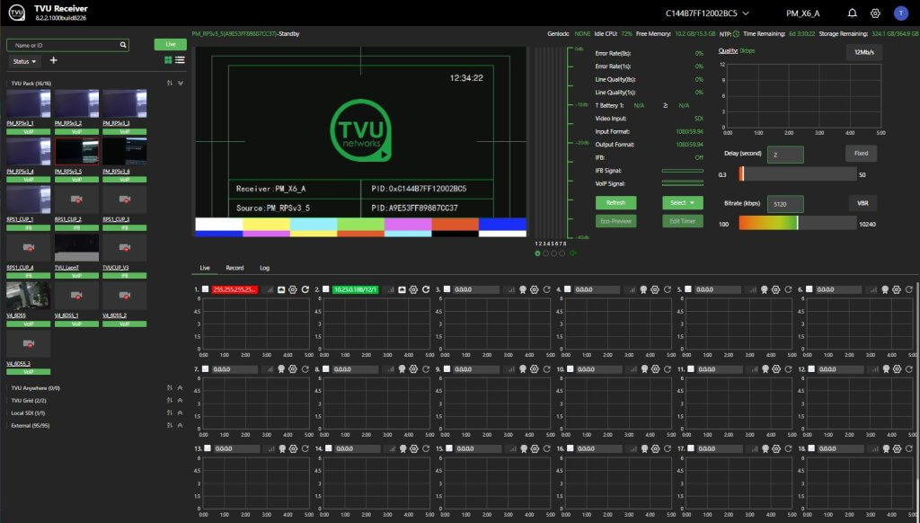The width and height of the screenshot is (920, 523).
Task: Switch to the Live tab
Action: 205,268
